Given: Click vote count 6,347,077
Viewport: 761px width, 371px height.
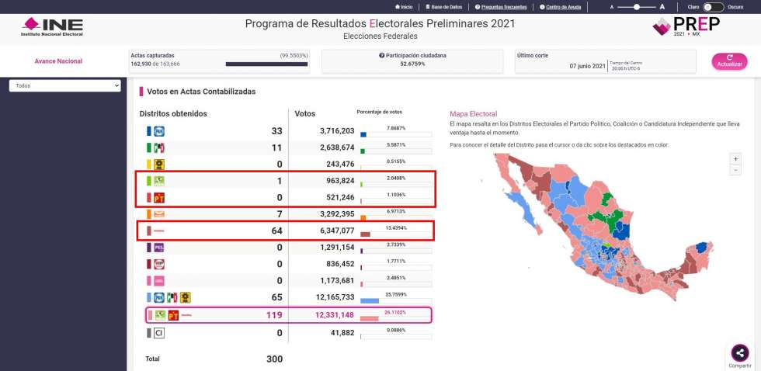Looking at the screenshot, I should (337, 231).
